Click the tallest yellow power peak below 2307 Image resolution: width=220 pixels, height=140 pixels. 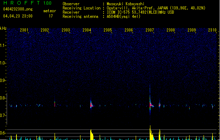151,133
